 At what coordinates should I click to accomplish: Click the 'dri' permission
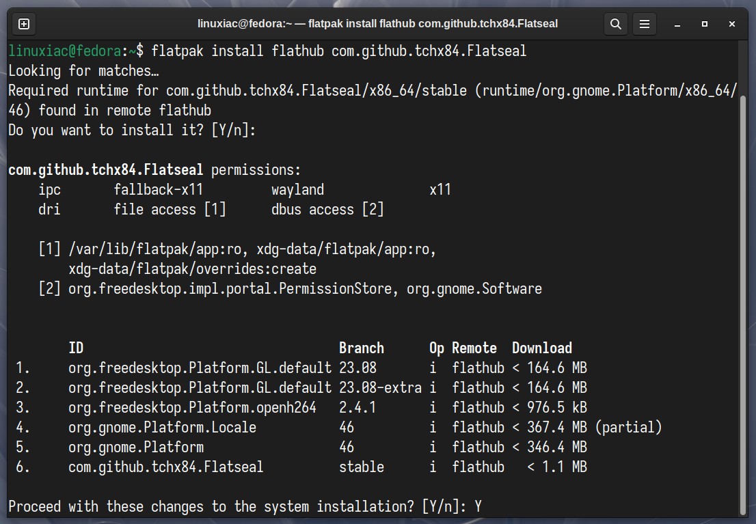pyautogui.click(x=49, y=209)
